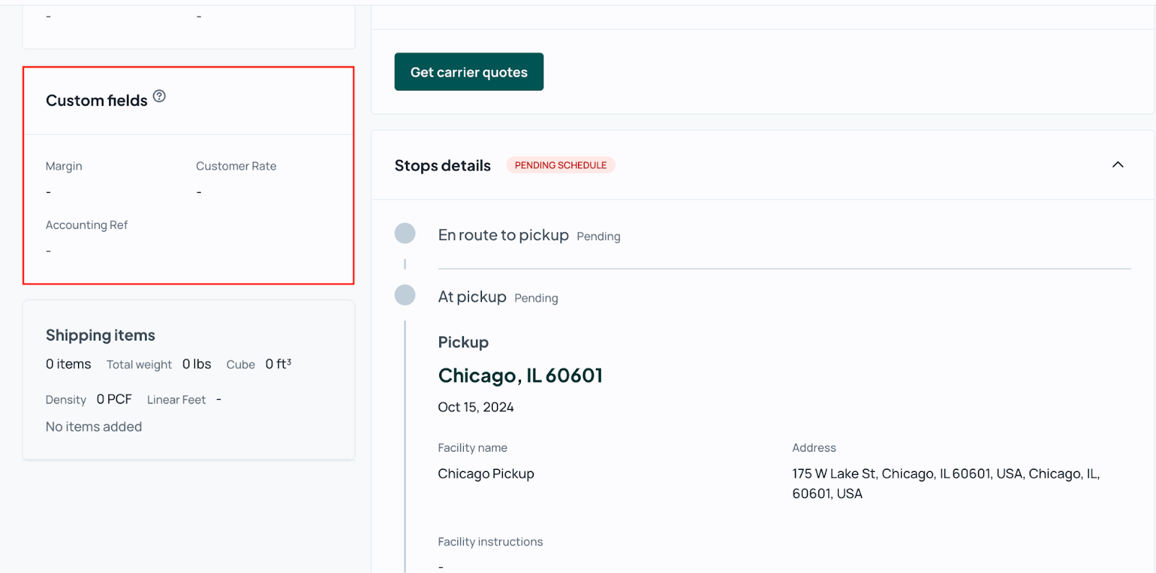Click Pending status beside At pickup
Image resolution: width=1156 pixels, height=573 pixels.
tap(536, 299)
